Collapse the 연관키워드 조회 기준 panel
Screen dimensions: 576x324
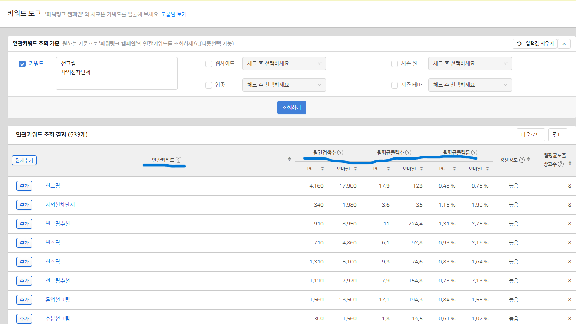(x=564, y=43)
